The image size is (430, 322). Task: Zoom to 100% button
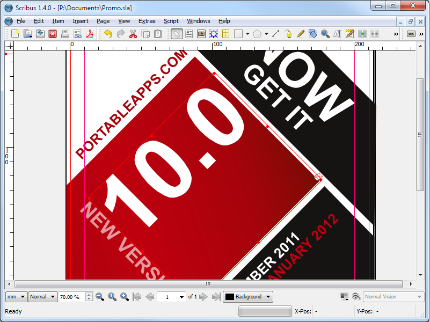(112, 297)
